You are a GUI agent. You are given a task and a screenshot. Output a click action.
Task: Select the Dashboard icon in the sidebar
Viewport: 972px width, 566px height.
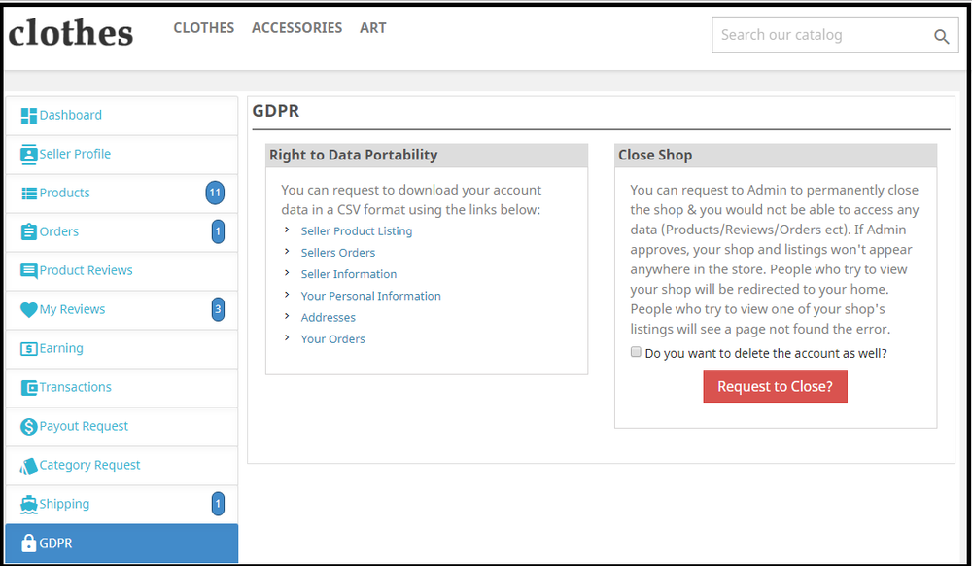27,115
